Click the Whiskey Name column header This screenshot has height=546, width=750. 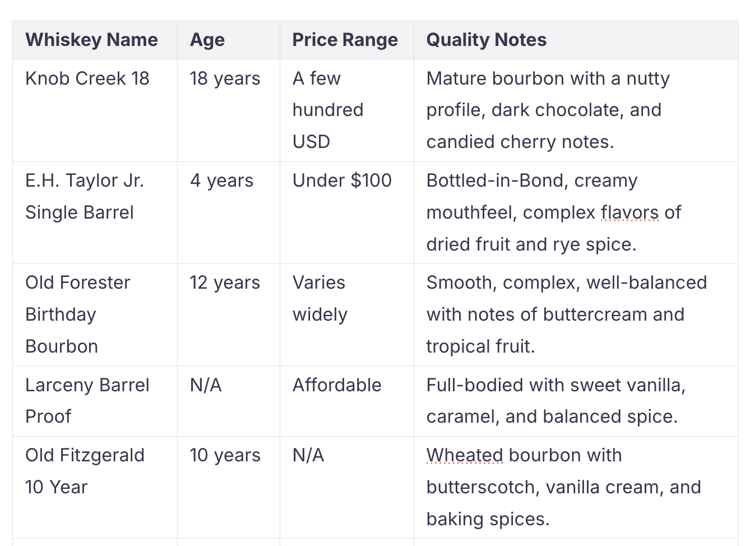pyautogui.click(x=91, y=40)
